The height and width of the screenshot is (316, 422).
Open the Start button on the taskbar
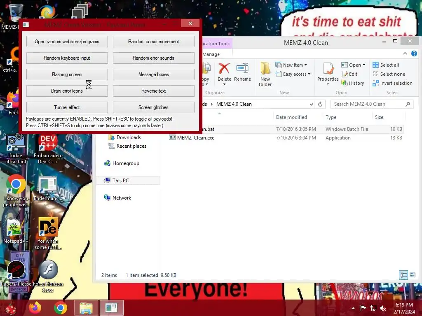11,308
